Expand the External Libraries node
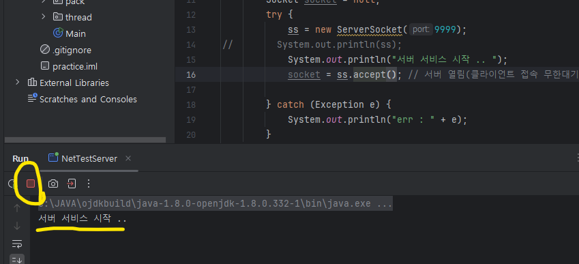Viewport: 579px width, 264px height. coord(17,82)
